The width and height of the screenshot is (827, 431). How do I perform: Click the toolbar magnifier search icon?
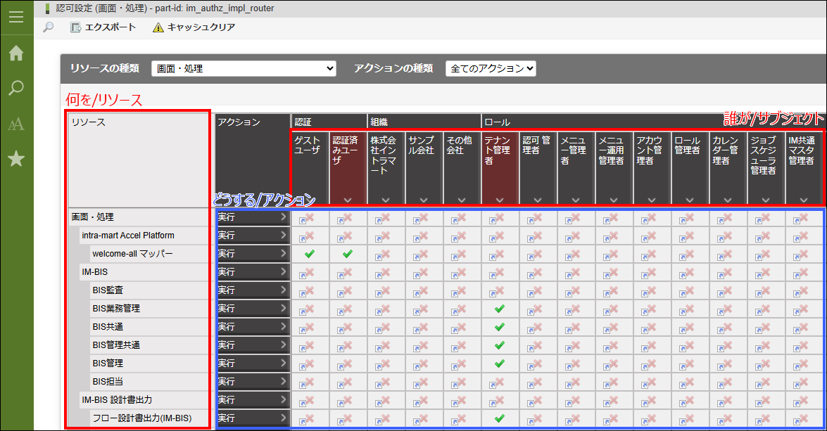coord(49,27)
